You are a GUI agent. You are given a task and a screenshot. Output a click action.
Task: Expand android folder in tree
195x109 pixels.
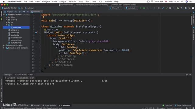tap(6, 20)
